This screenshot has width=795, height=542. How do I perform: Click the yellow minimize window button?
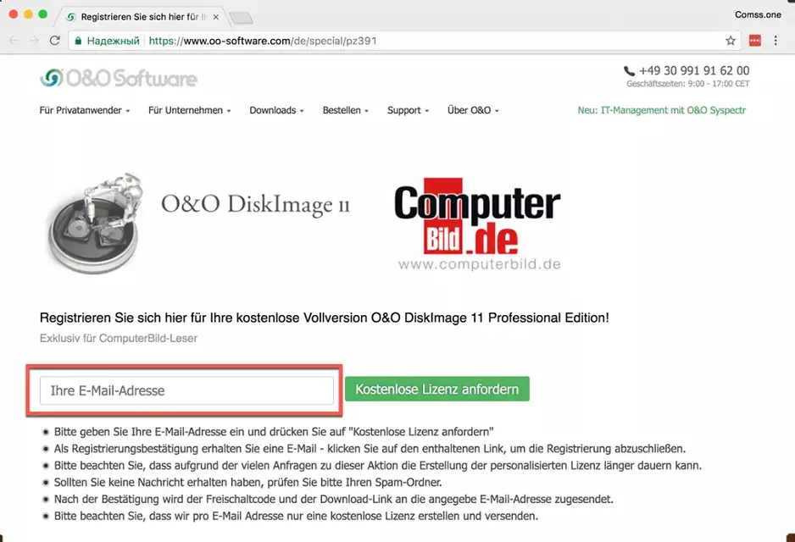coord(29,14)
